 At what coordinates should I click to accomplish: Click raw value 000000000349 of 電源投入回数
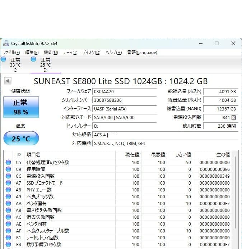(x=215, y=176)
